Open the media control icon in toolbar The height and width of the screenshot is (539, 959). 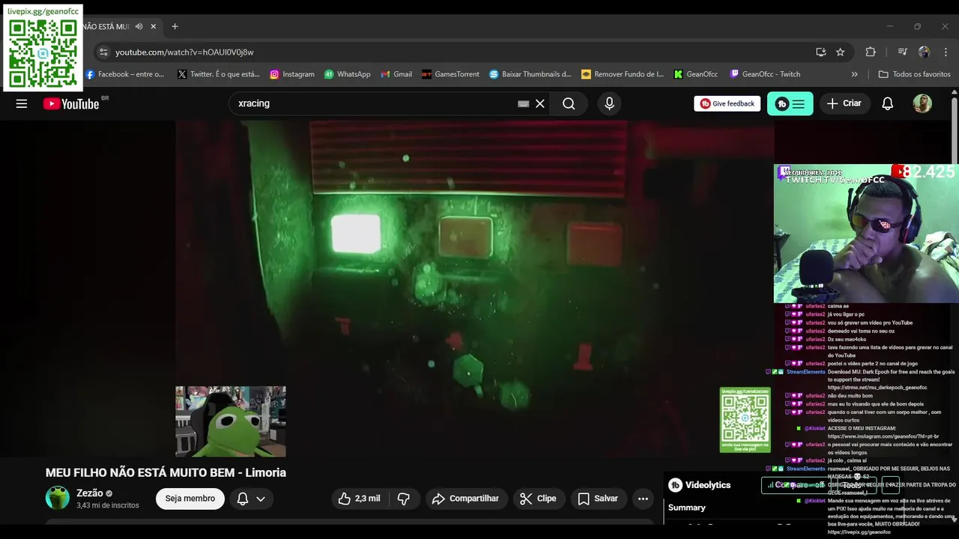click(902, 52)
